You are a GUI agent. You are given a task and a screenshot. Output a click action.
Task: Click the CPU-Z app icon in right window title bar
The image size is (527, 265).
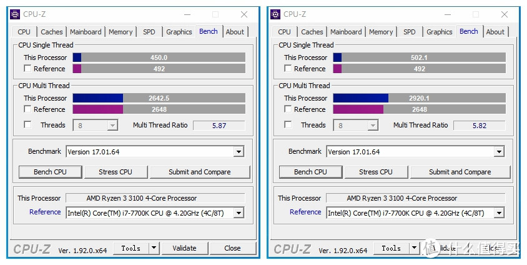click(275, 14)
